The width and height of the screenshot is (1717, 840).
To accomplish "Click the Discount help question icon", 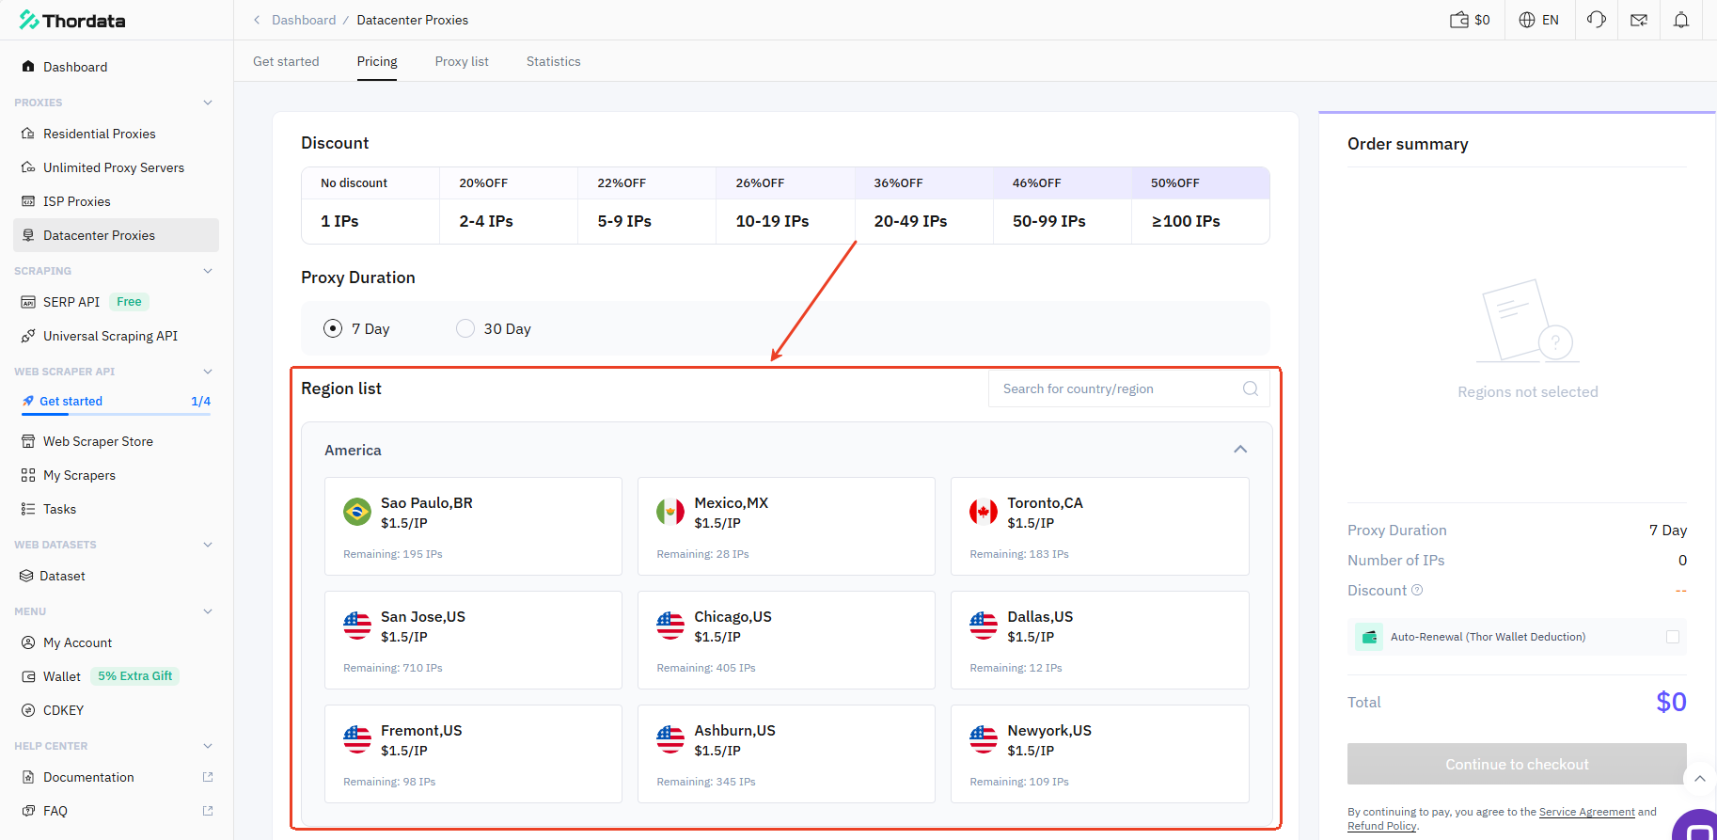I will tap(1417, 590).
